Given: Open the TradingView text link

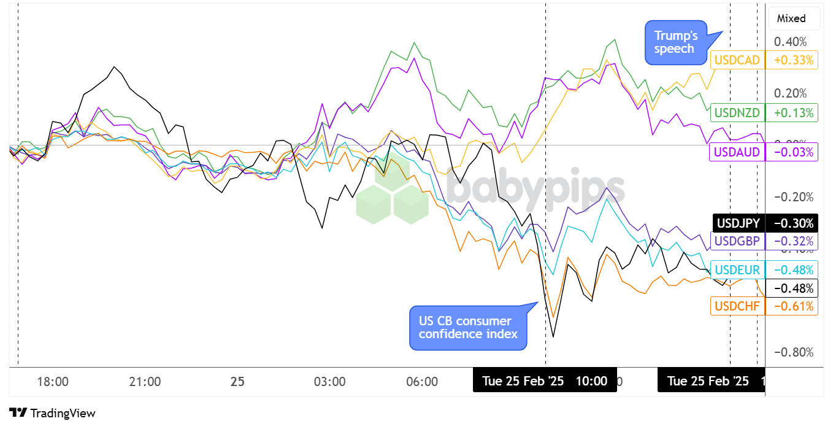Looking at the screenshot, I should point(63,413).
